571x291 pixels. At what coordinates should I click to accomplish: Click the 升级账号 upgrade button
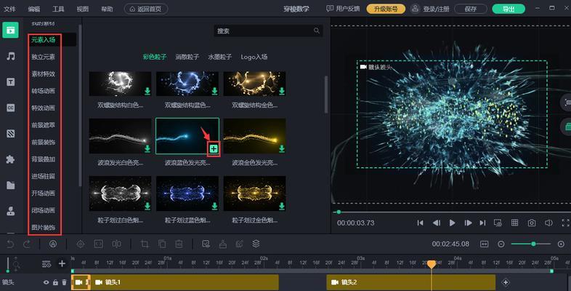[386, 9]
